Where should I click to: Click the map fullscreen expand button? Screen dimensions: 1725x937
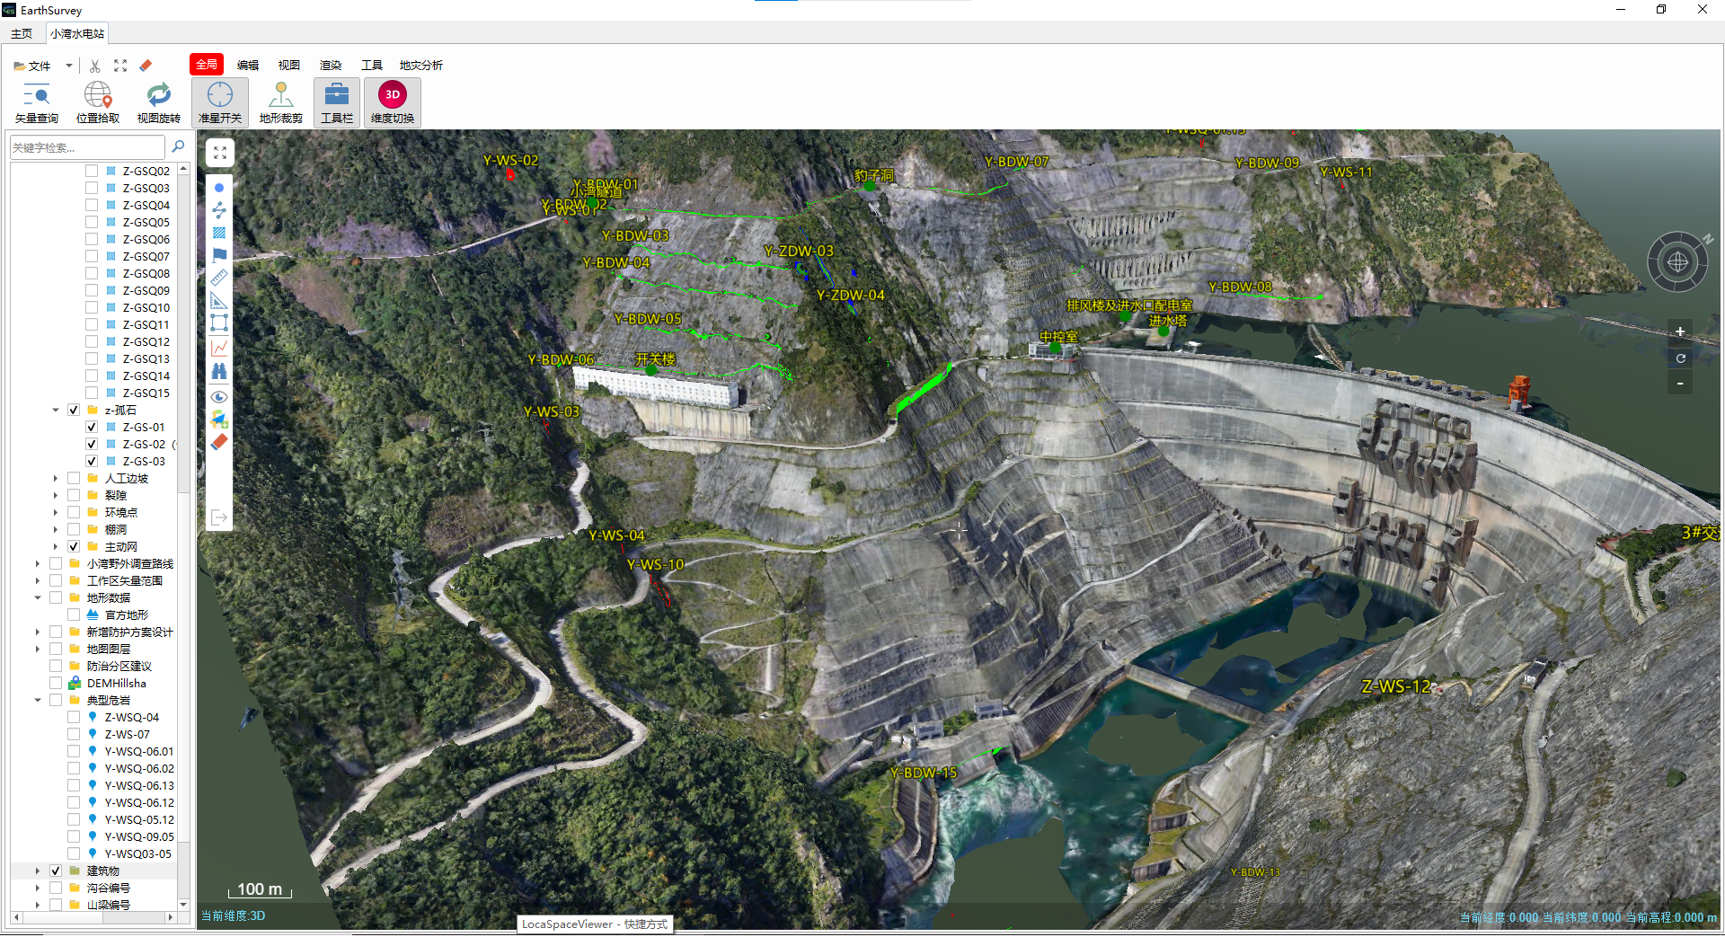(220, 154)
